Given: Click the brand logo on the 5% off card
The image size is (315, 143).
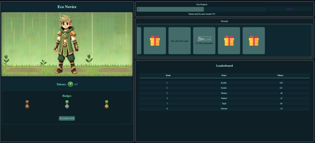Looking at the screenshot, I should point(204,39).
